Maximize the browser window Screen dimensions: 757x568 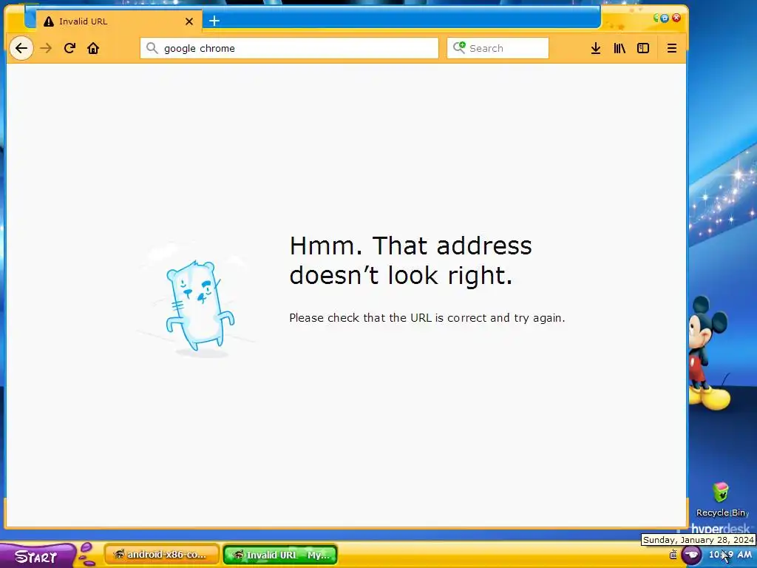tap(665, 18)
